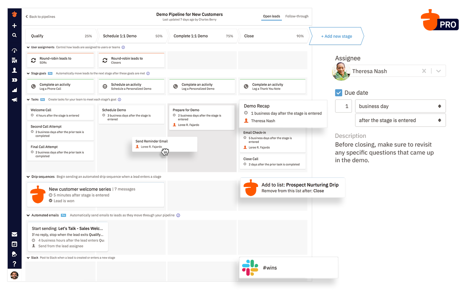Open the Assignee dropdown arrow

(439, 71)
